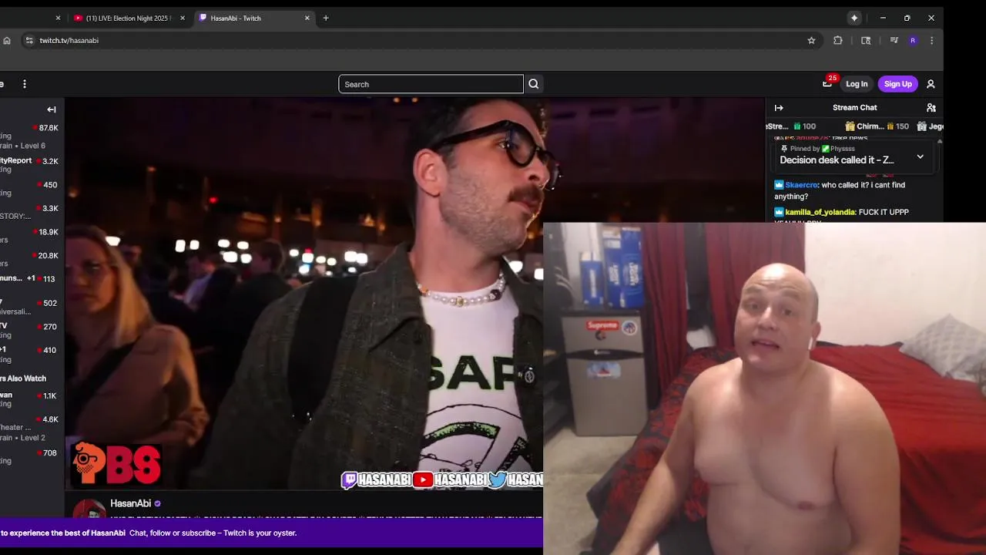Image resolution: width=986 pixels, height=555 pixels.
Task: Click the top gifter entry showing 100
Action: click(791, 126)
